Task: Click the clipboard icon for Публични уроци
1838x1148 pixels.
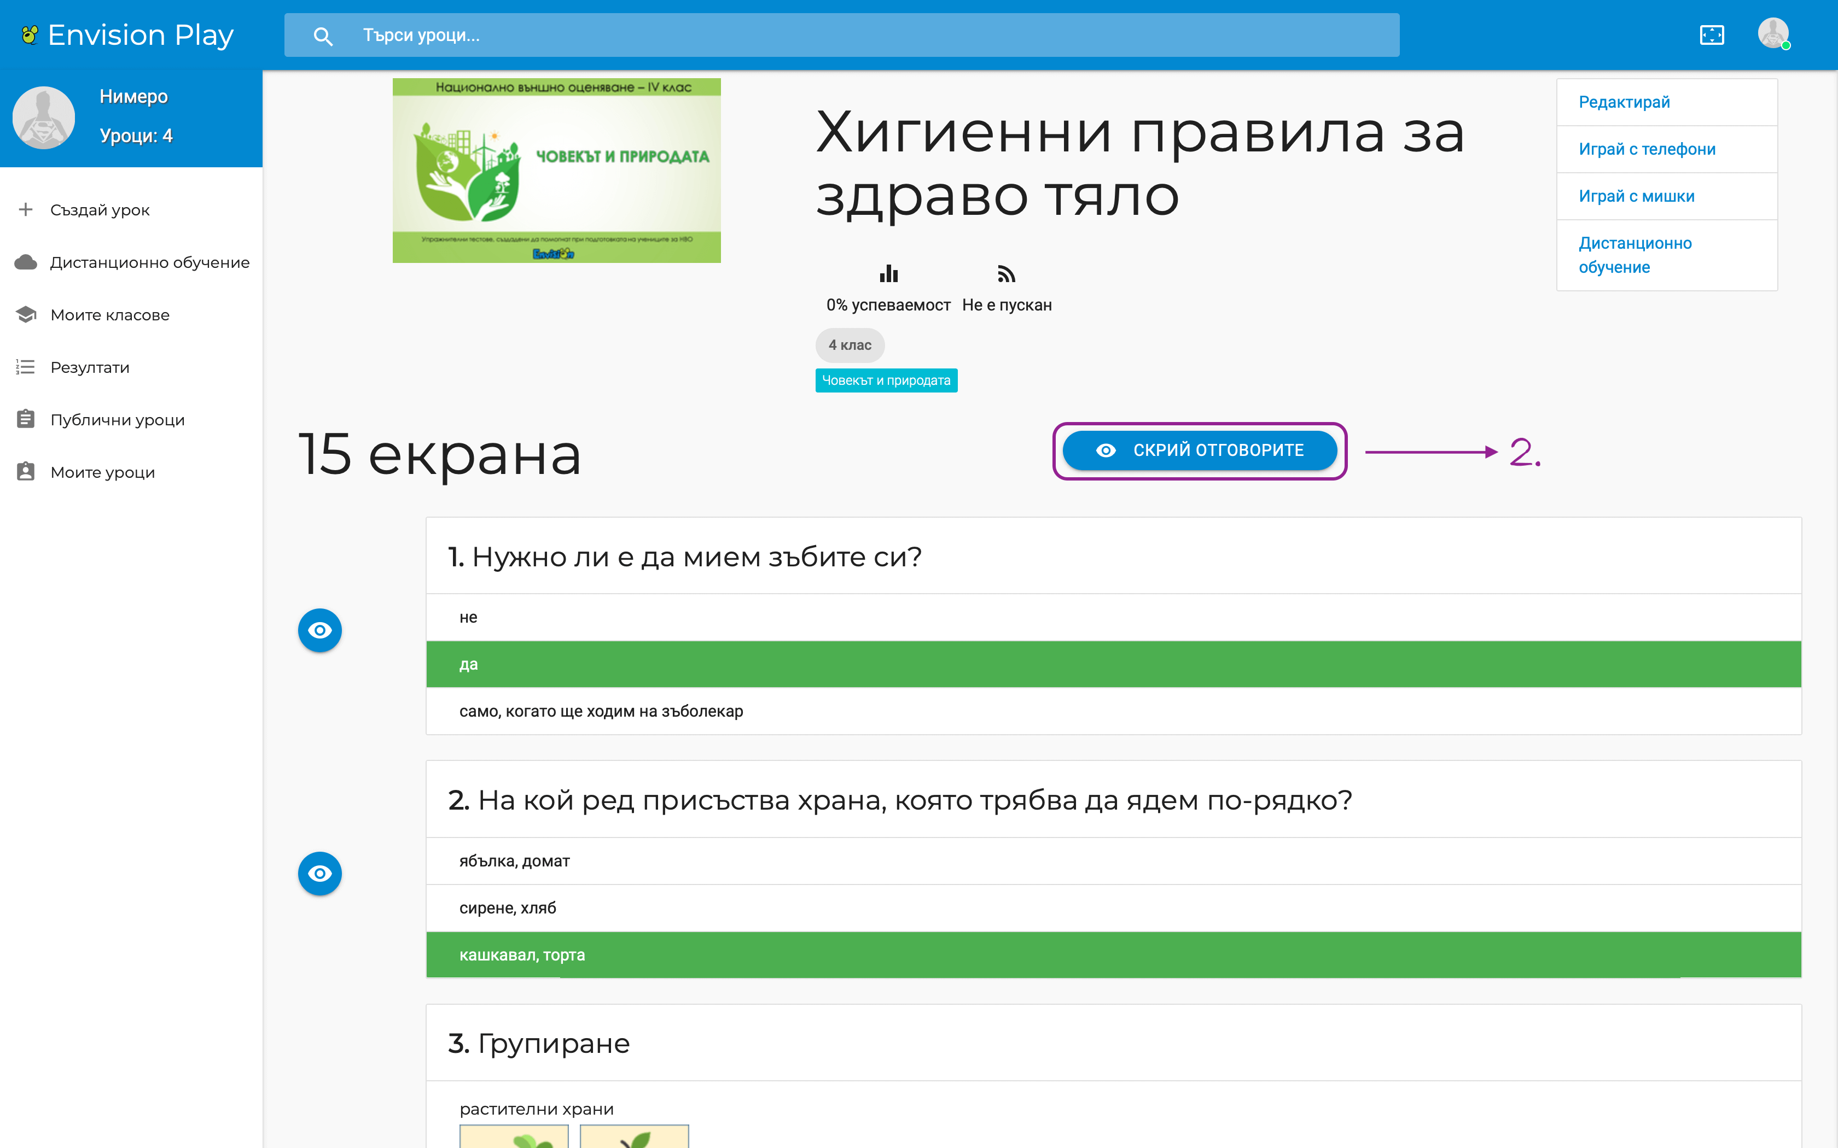Action: click(25, 418)
